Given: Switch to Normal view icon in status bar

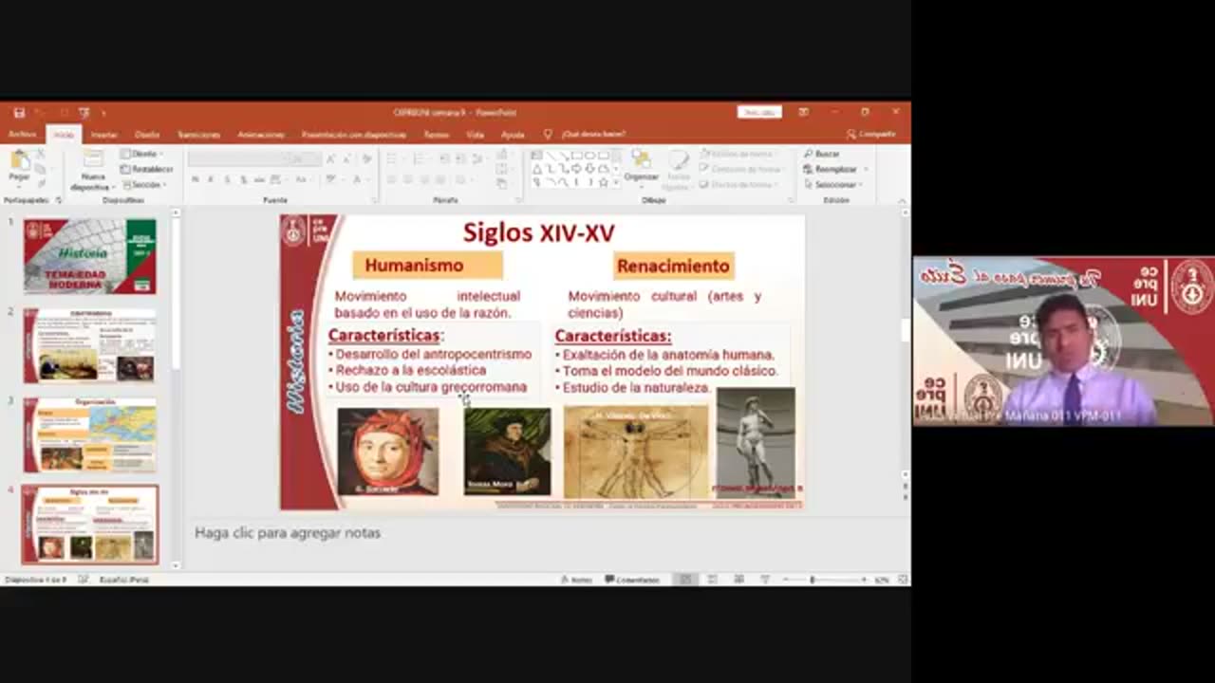Looking at the screenshot, I should tap(685, 580).
